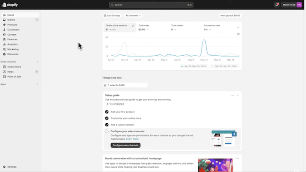
Task: Click the Orders sidebar icon
Action: click(x=4, y=20)
